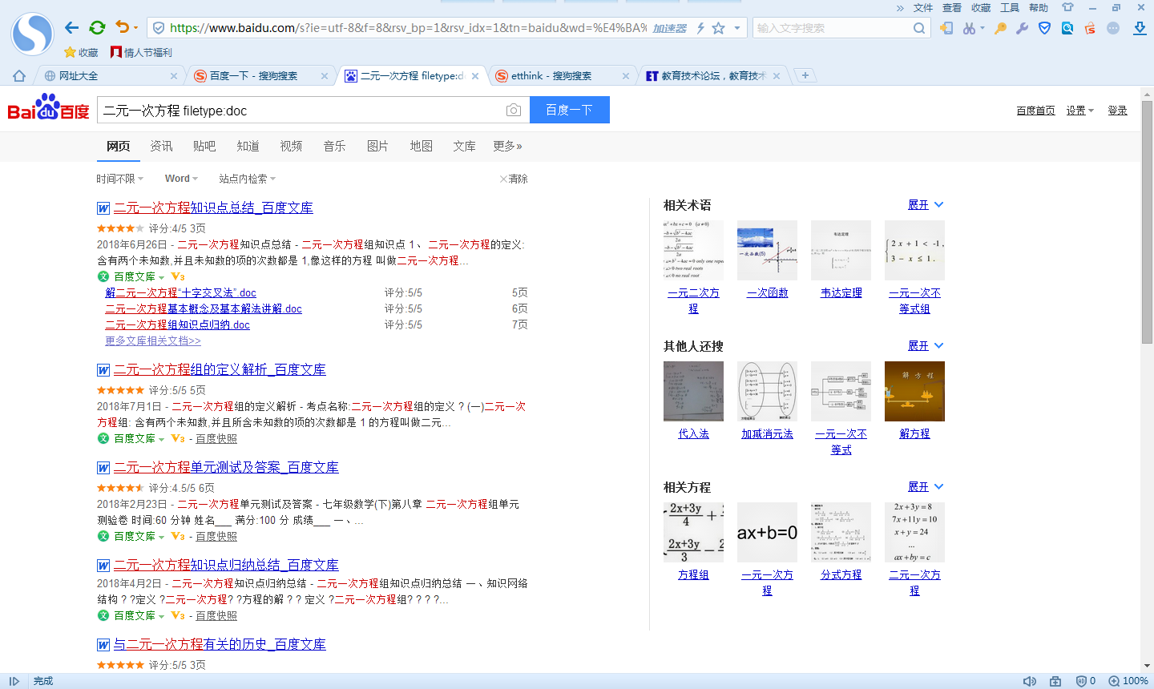
Task: Click the home page icon
Action: click(x=19, y=76)
